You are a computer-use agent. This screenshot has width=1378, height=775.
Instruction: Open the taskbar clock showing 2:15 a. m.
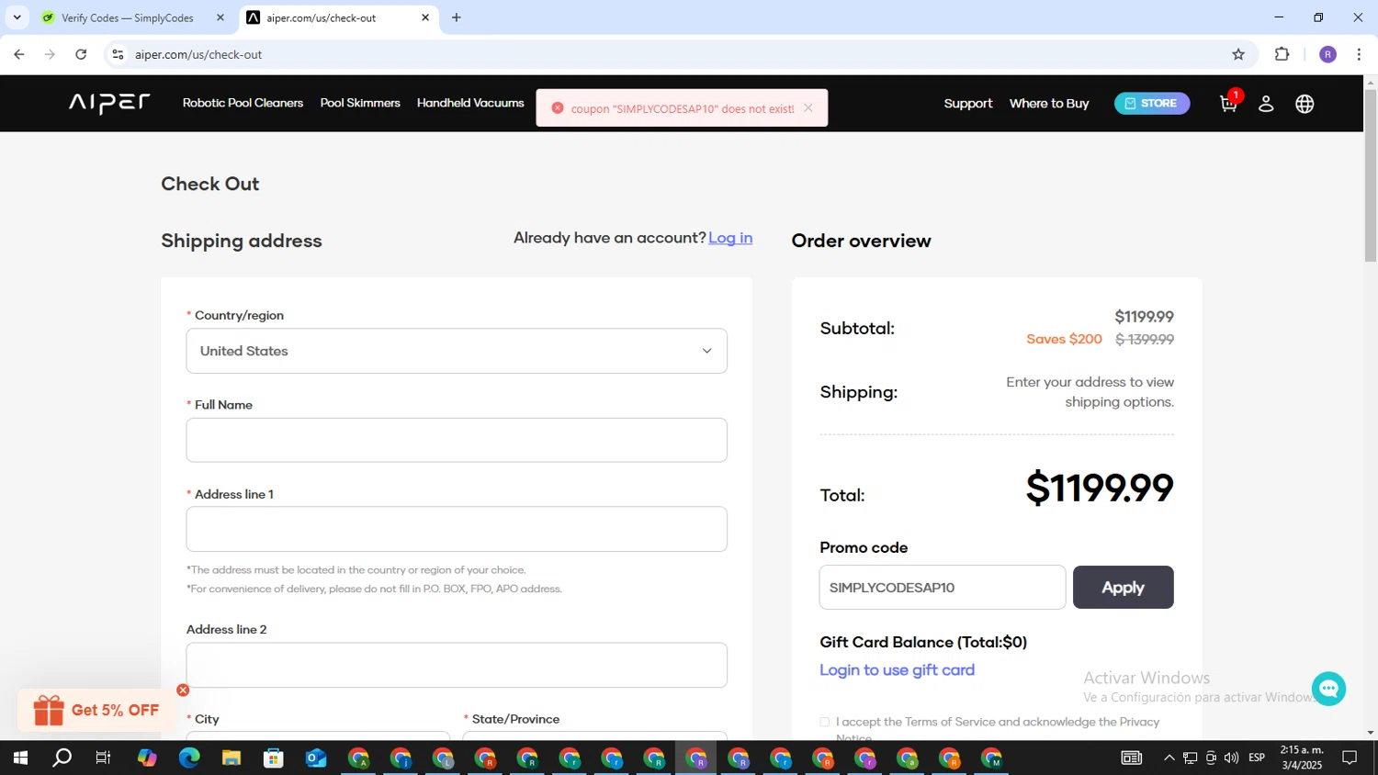[1302, 758]
